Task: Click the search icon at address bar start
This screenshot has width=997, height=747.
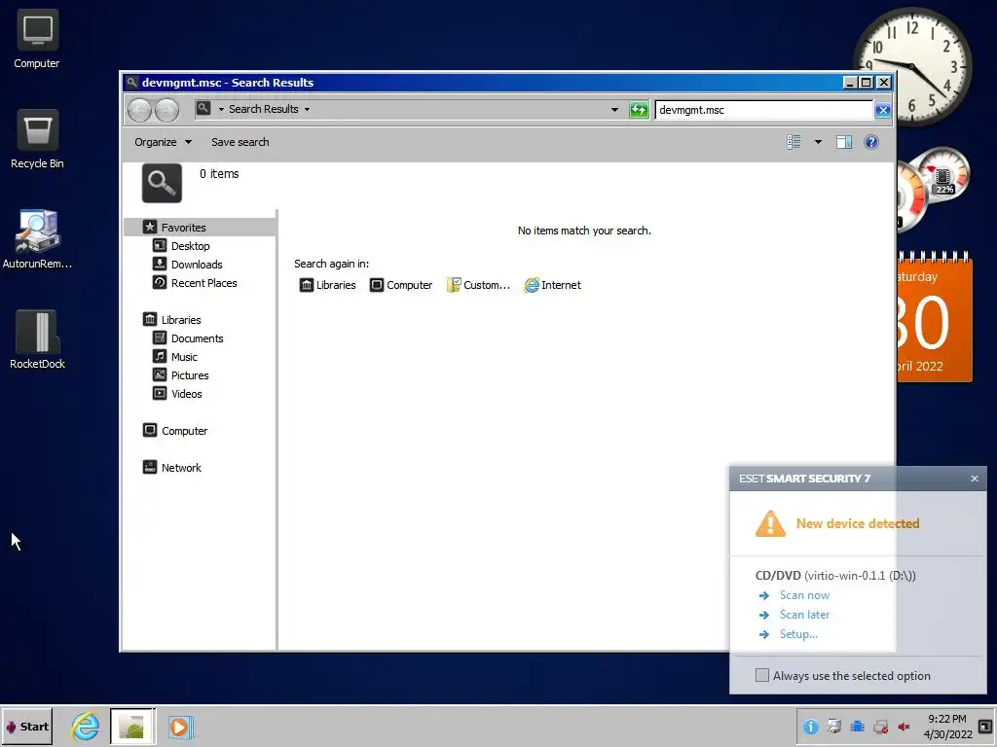Action: point(203,109)
